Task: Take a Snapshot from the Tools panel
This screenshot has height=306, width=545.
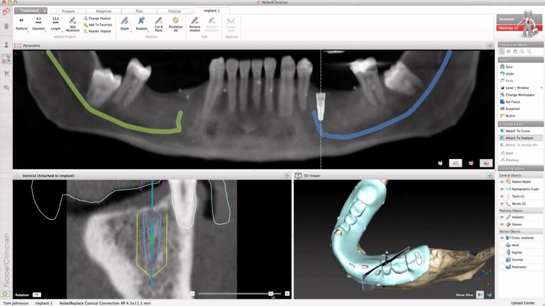Action: [x=512, y=109]
